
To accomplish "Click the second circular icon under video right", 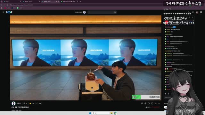I will [145, 103].
